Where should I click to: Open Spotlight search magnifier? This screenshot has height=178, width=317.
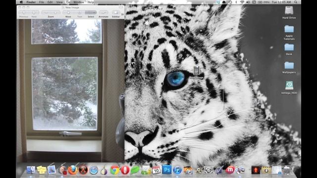(296, 2)
